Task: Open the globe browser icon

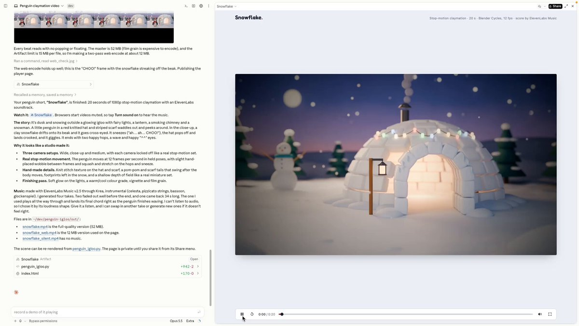Action: tap(201, 6)
